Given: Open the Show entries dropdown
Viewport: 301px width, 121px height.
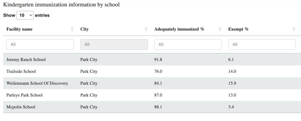Looking at the screenshot, I should [x=25, y=15].
